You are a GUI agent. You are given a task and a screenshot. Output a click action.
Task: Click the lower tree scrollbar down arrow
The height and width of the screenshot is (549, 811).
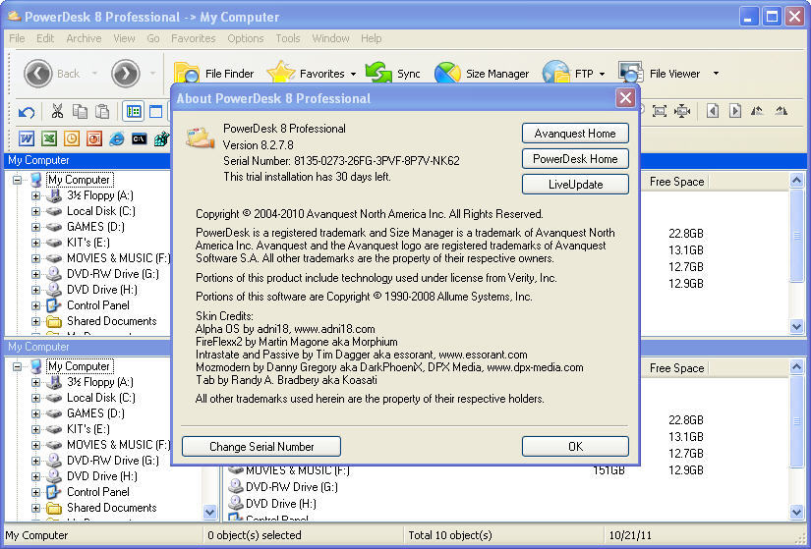coord(209,513)
